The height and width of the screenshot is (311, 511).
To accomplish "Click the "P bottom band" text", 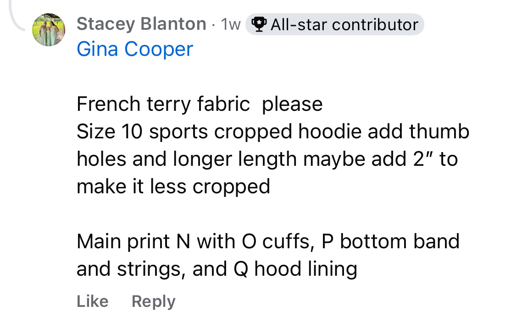I will click(x=390, y=241).
